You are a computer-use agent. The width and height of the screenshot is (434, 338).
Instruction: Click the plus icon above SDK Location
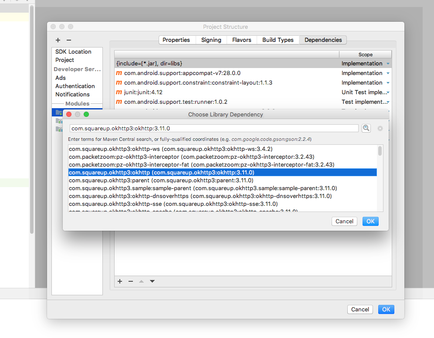point(58,40)
